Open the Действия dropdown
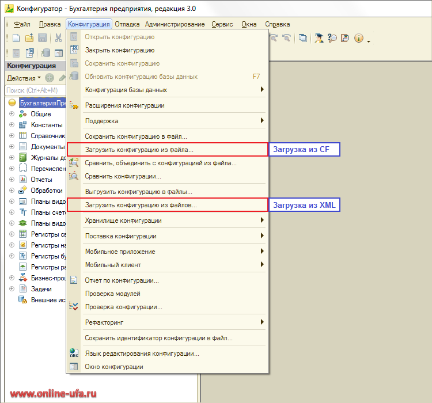Image resolution: width=432 pixels, height=403 pixels. [23, 78]
